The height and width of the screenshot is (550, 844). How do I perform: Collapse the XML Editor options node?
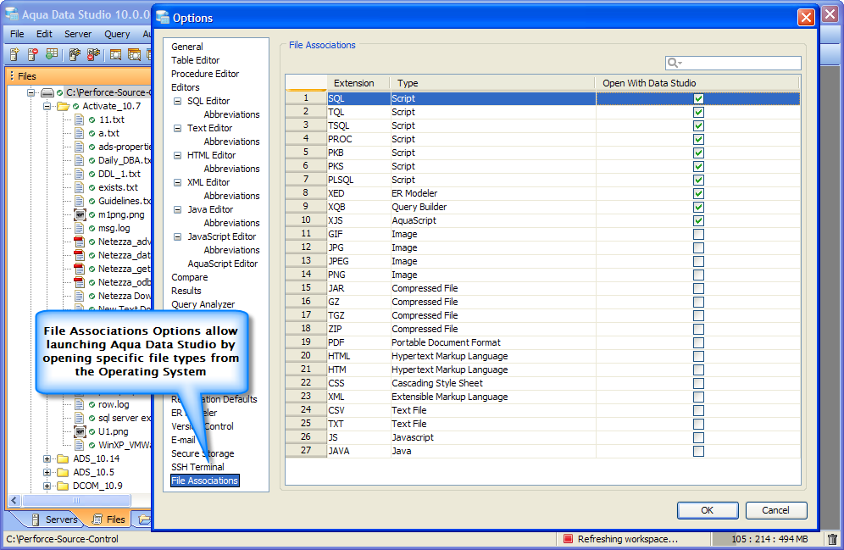(177, 182)
